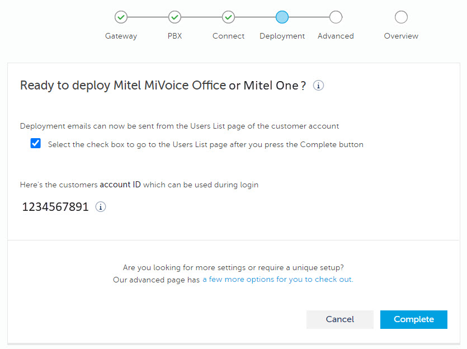
Task: Open the Connect step label
Action: [x=228, y=36]
